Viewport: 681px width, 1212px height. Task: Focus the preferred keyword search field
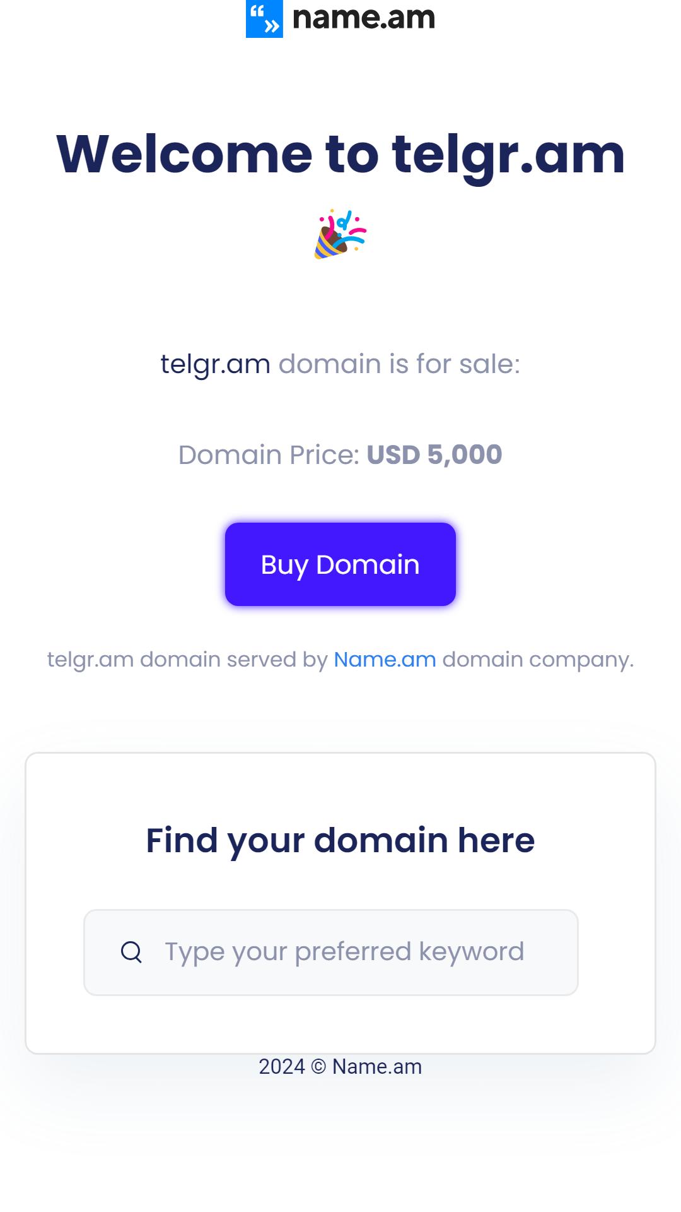click(331, 953)
